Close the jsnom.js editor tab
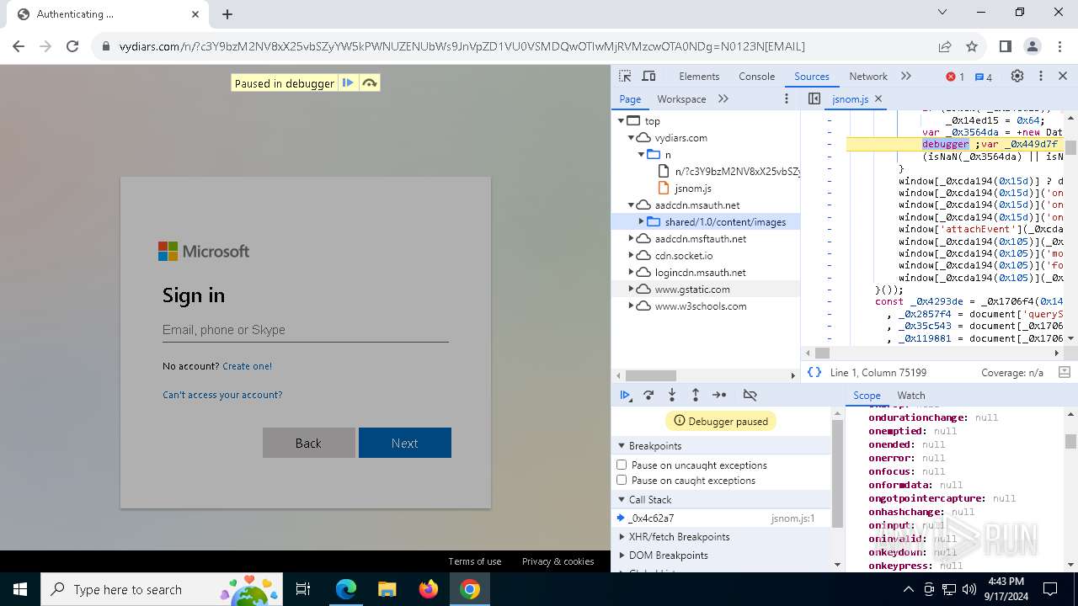 [878, 98]
